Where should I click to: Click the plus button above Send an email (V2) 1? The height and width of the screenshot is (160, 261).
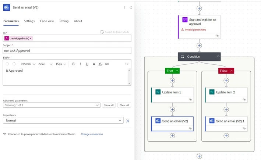[226, 110]
